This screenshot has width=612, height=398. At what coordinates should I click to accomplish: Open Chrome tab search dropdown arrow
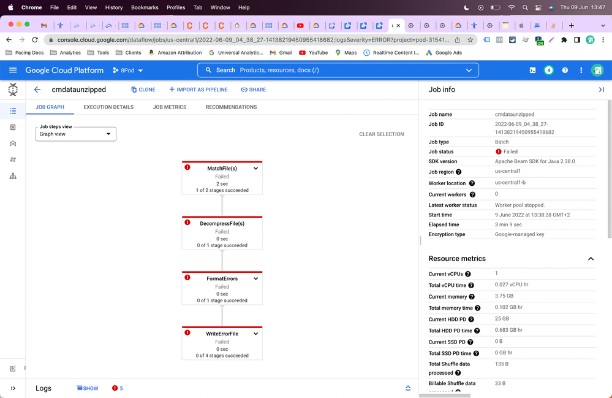point(603,25)
